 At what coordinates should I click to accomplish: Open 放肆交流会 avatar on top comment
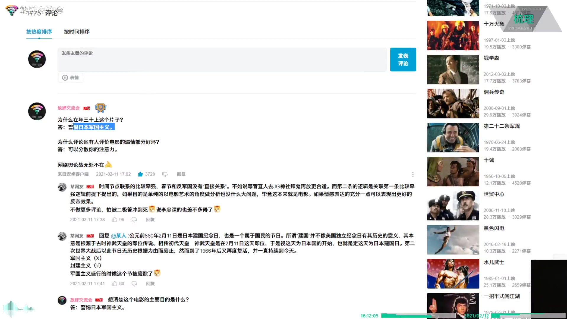pyautogui.click(x=37, y=111)
